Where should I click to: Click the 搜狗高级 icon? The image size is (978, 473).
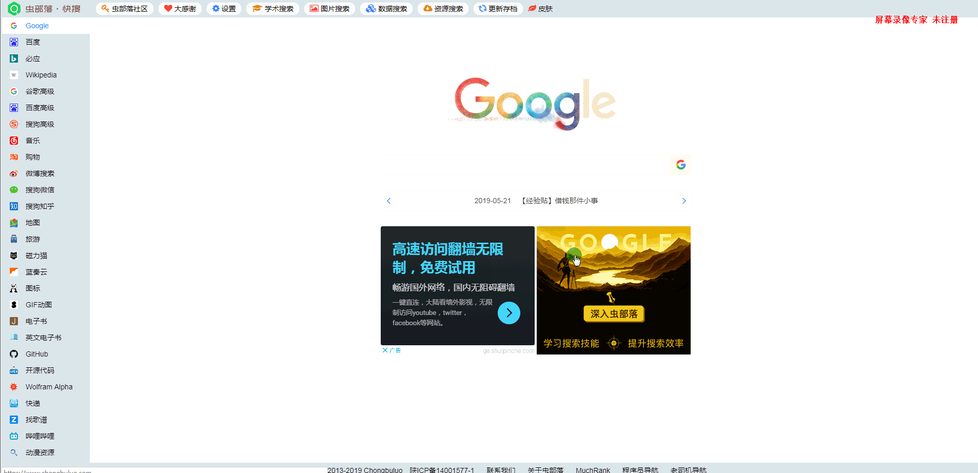coord(14,124)
